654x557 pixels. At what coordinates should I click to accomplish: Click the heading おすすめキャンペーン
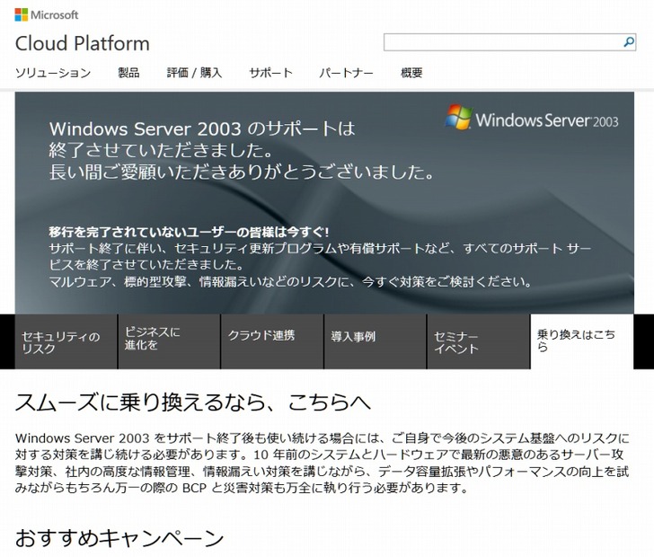[x=119, y=538]
